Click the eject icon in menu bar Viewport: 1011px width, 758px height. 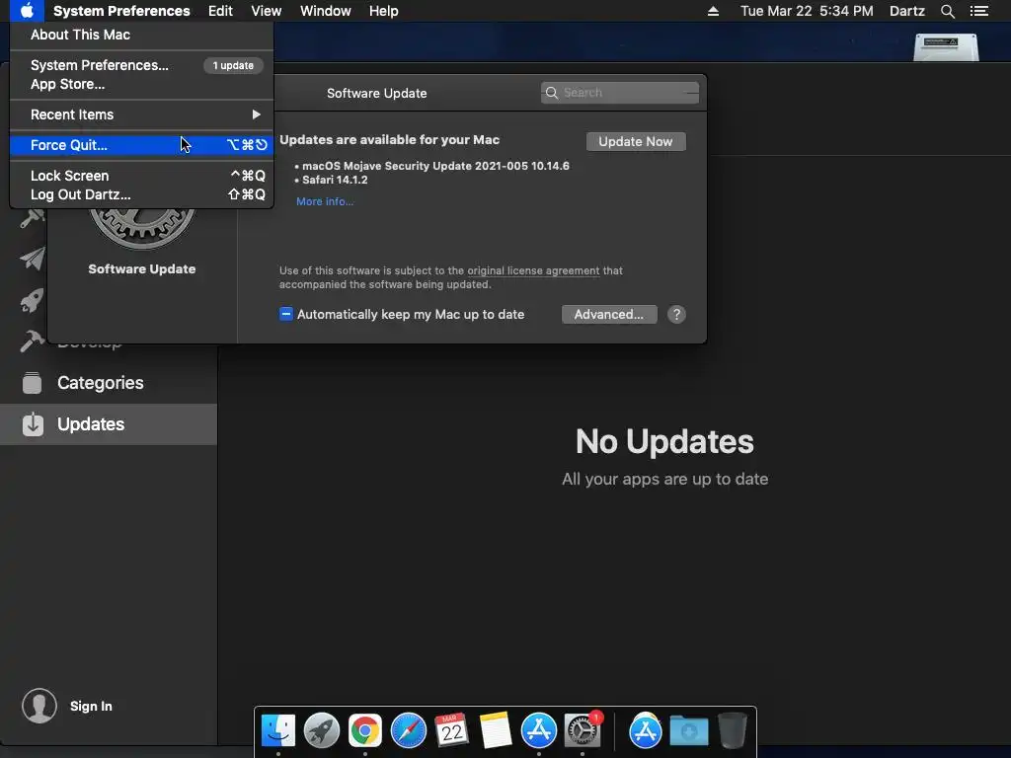coord(713,11)
